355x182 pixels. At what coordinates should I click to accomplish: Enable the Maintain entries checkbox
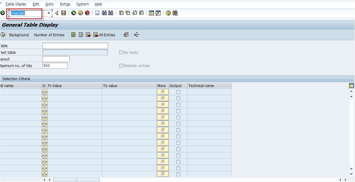click(121, 66)
